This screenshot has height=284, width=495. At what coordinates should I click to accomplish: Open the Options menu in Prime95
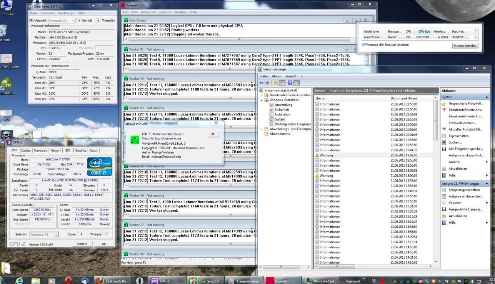[x=165, y=12]
